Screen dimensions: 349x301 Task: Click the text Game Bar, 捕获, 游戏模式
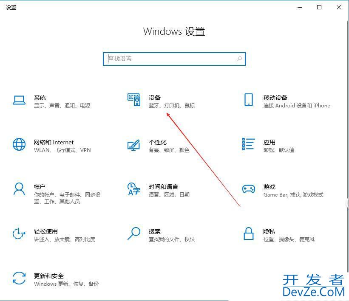tap(293, 195)
